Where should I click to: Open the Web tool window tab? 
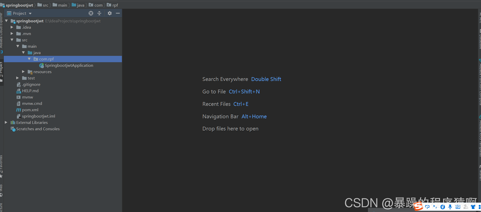(x=1, y=190)
